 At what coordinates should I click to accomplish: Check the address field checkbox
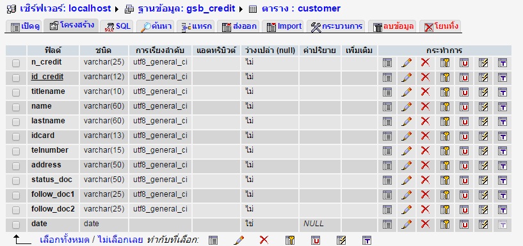pyautogui.click(x=16, y=166)
